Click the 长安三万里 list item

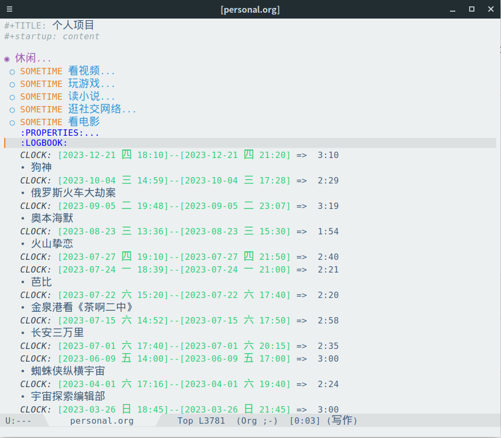pyautogui.click(x=57, y=333)
